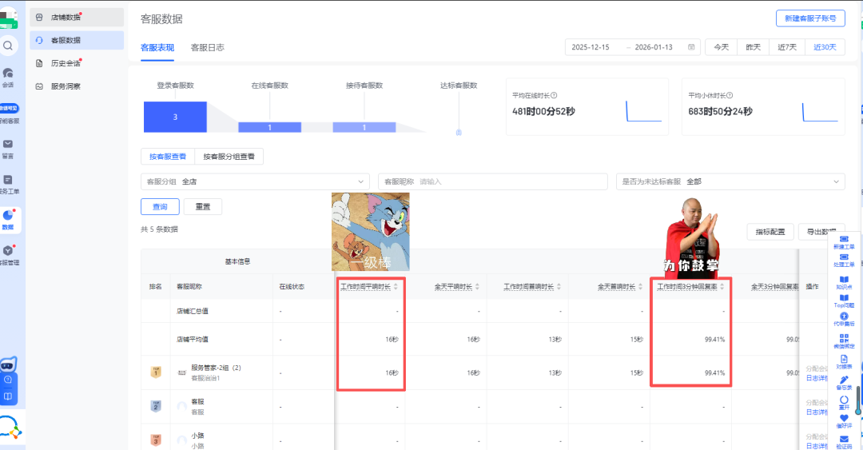Viewport: 863px width, 450px height.
Task: Click the 查询 button
Action: [x=160, y=206]
